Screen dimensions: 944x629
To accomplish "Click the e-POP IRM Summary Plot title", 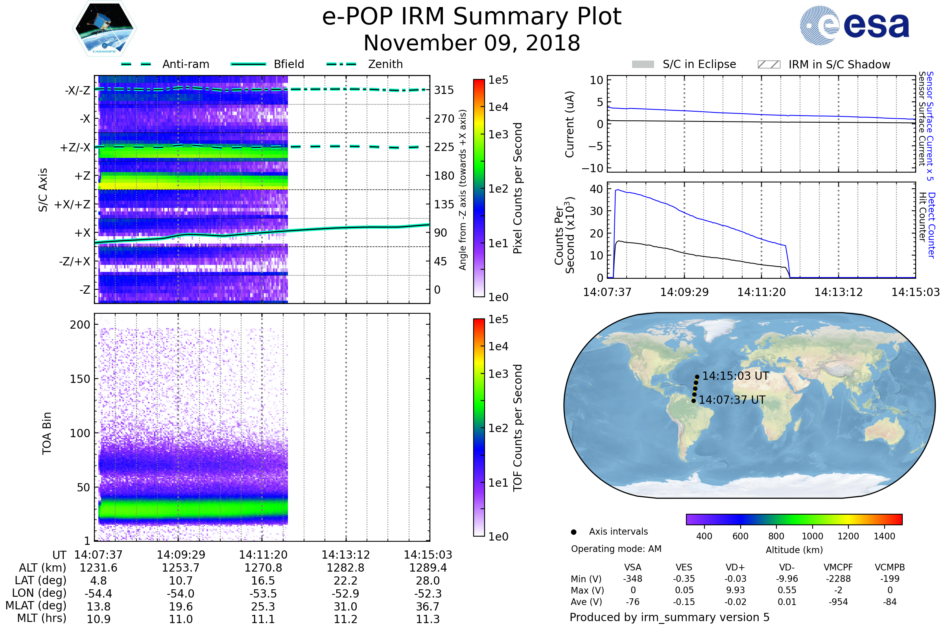I will click(472, 17).
